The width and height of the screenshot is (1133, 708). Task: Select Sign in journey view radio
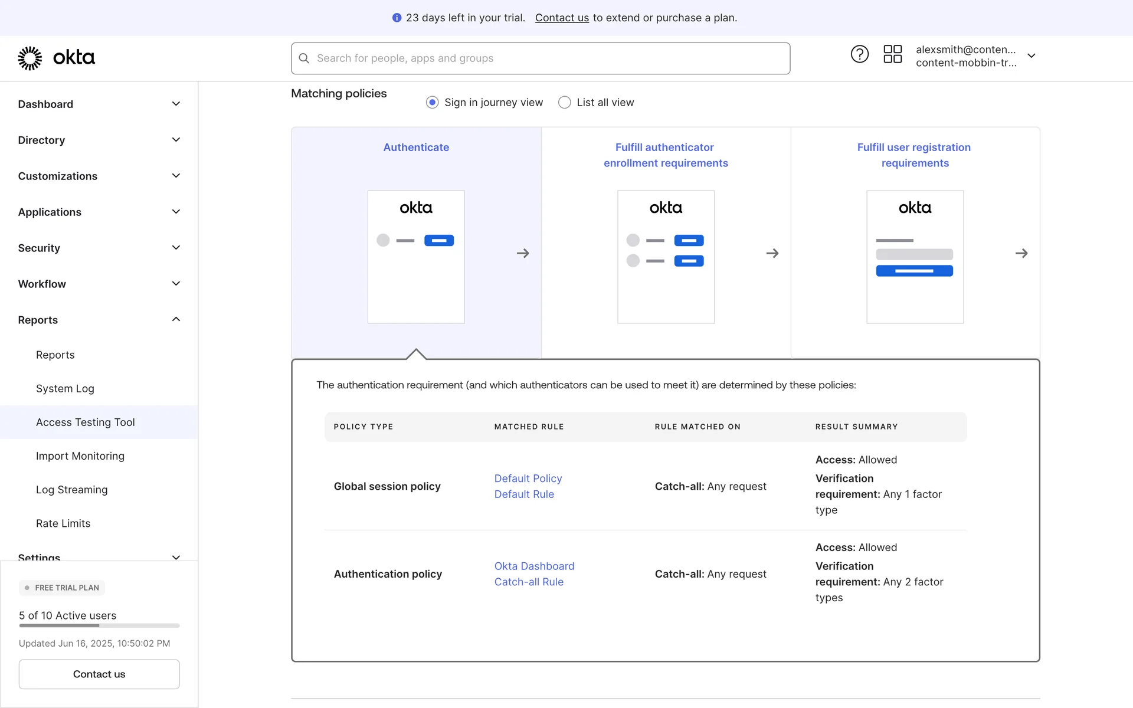(432, 103)
